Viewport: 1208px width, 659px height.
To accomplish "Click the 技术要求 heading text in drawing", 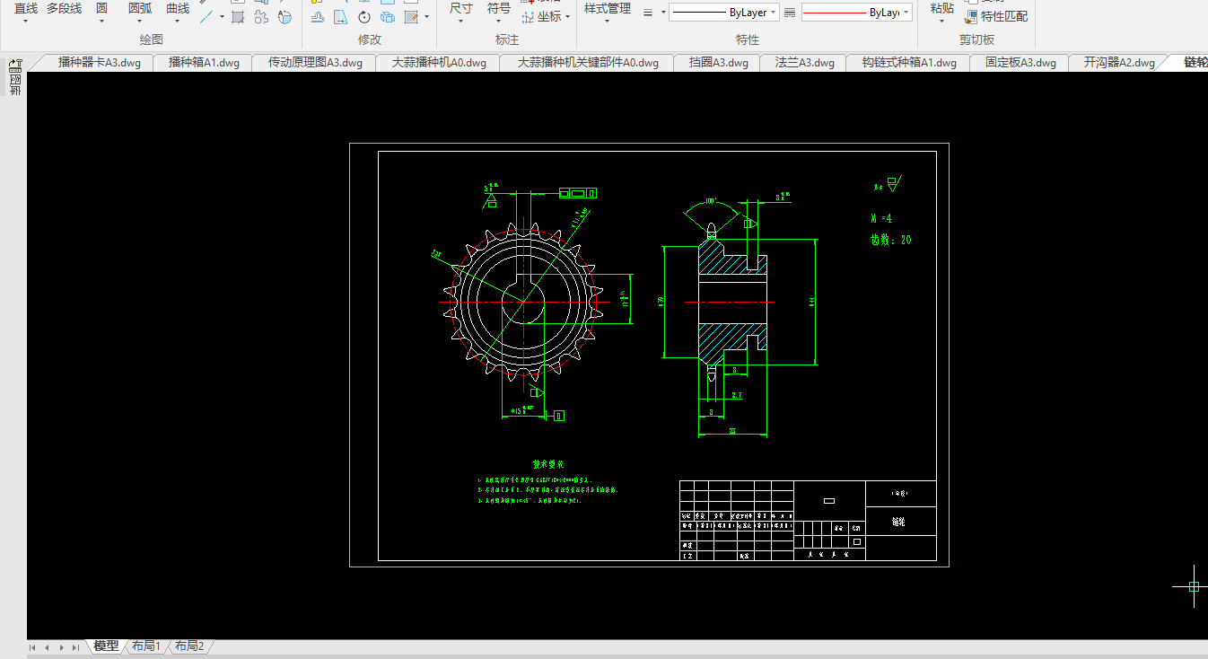I will click(x=547, y=465).
